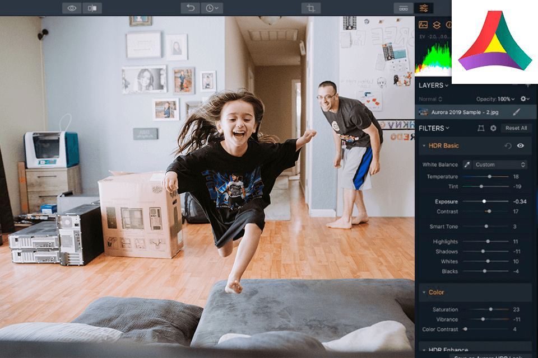This screenshot has height=358, width=538.
Task: Switch to the layers panel tab
Action: 437,25
